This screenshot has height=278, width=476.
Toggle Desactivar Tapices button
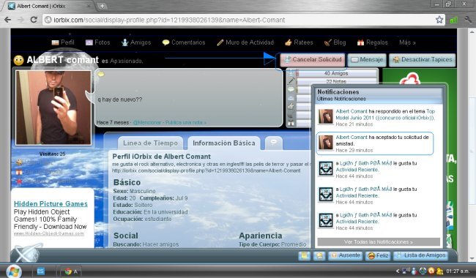click(423, 60)
